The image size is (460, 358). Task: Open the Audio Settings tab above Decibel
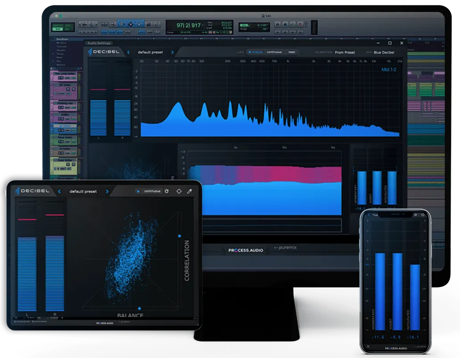(x=99, y=43)
